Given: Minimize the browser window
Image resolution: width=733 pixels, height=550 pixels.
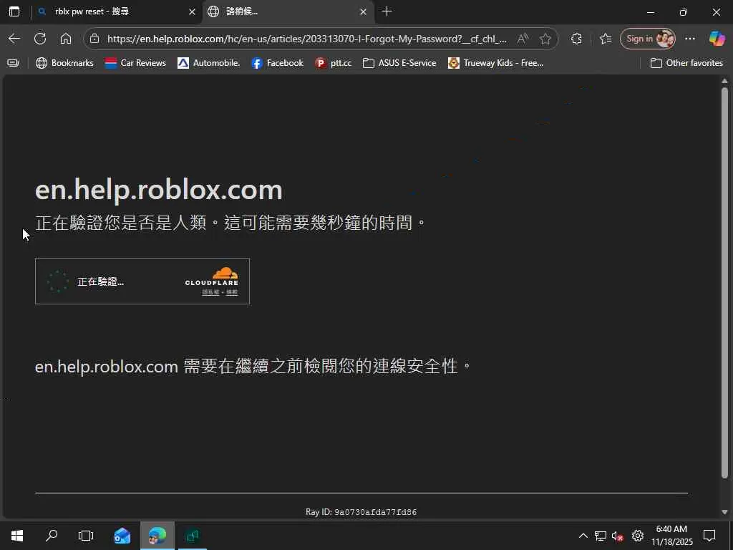Looking at the screenshot, I should (650, 12).
